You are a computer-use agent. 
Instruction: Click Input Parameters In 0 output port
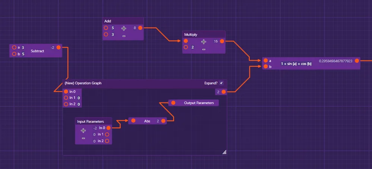108,128
